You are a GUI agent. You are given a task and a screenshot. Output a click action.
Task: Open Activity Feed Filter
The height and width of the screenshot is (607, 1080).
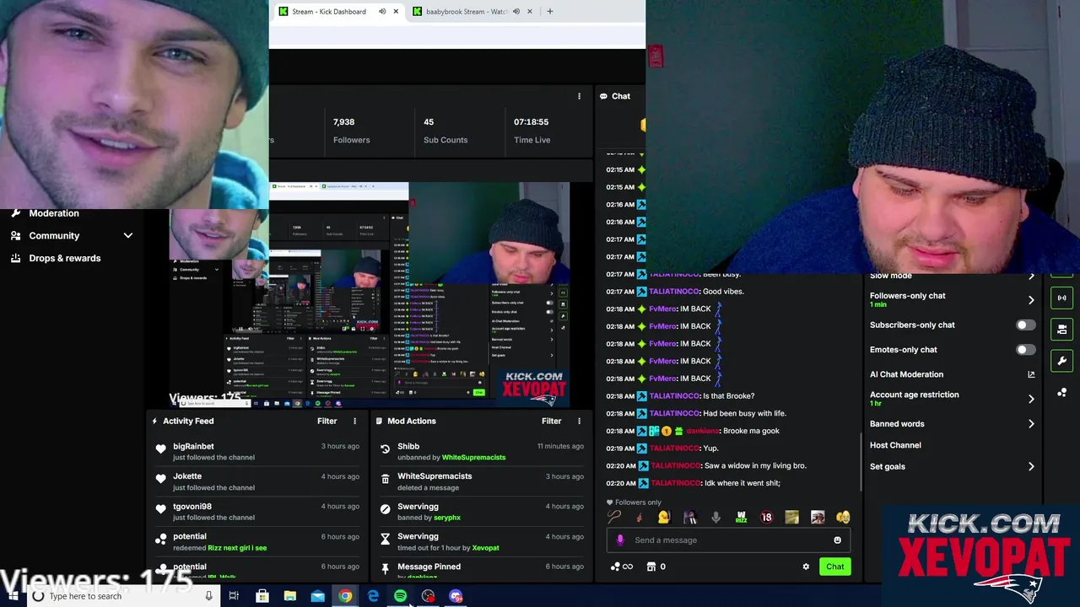(x=327, y=421)
